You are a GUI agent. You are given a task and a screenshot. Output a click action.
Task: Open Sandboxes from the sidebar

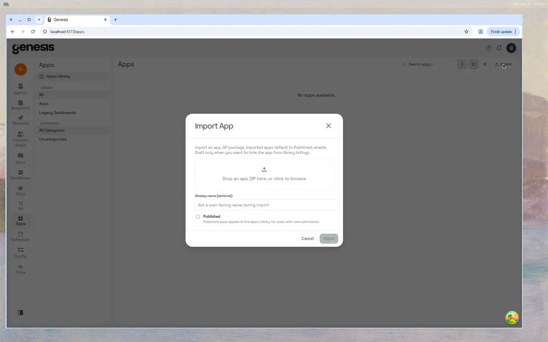point(21,175)
